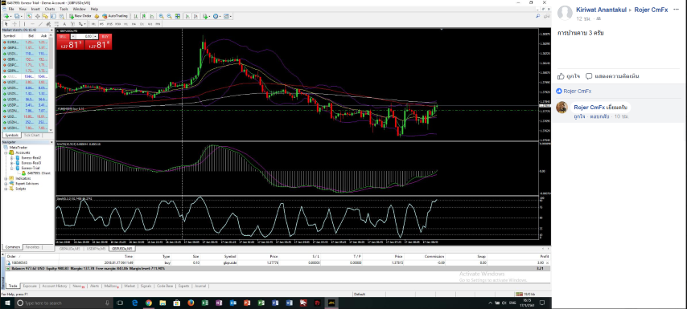687x309 pixels.
Task: Select the Trendline drawing tool
Action: pos(40,24)
